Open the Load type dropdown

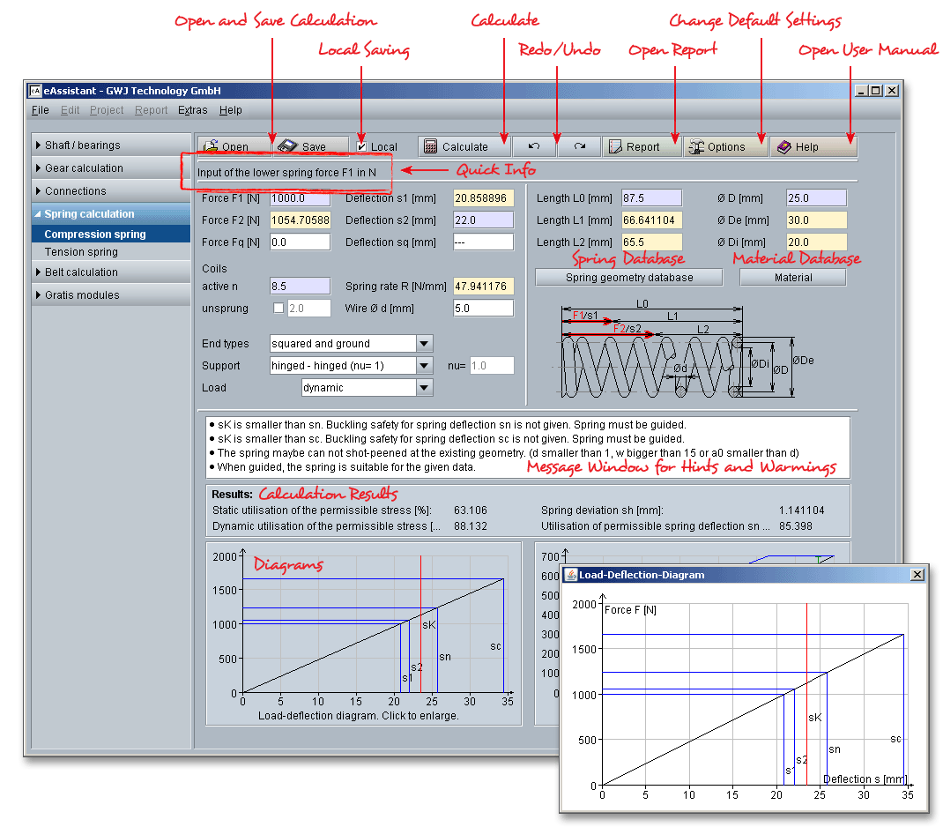(424, 388)
